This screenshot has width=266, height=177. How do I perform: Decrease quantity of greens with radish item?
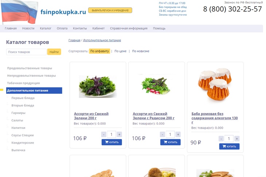click(163, 134)
